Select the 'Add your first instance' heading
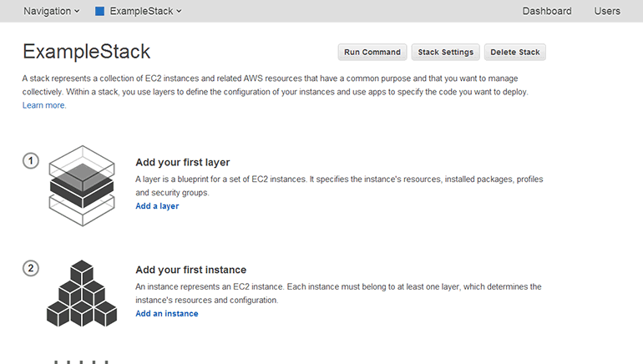Image resolution: width=643 pixels, height=364 pixels. click(x=190, y=270)
